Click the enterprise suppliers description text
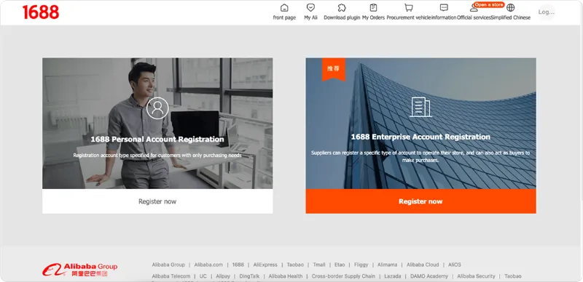The width and height of the screenshot is (583, 282). (420, 156)
